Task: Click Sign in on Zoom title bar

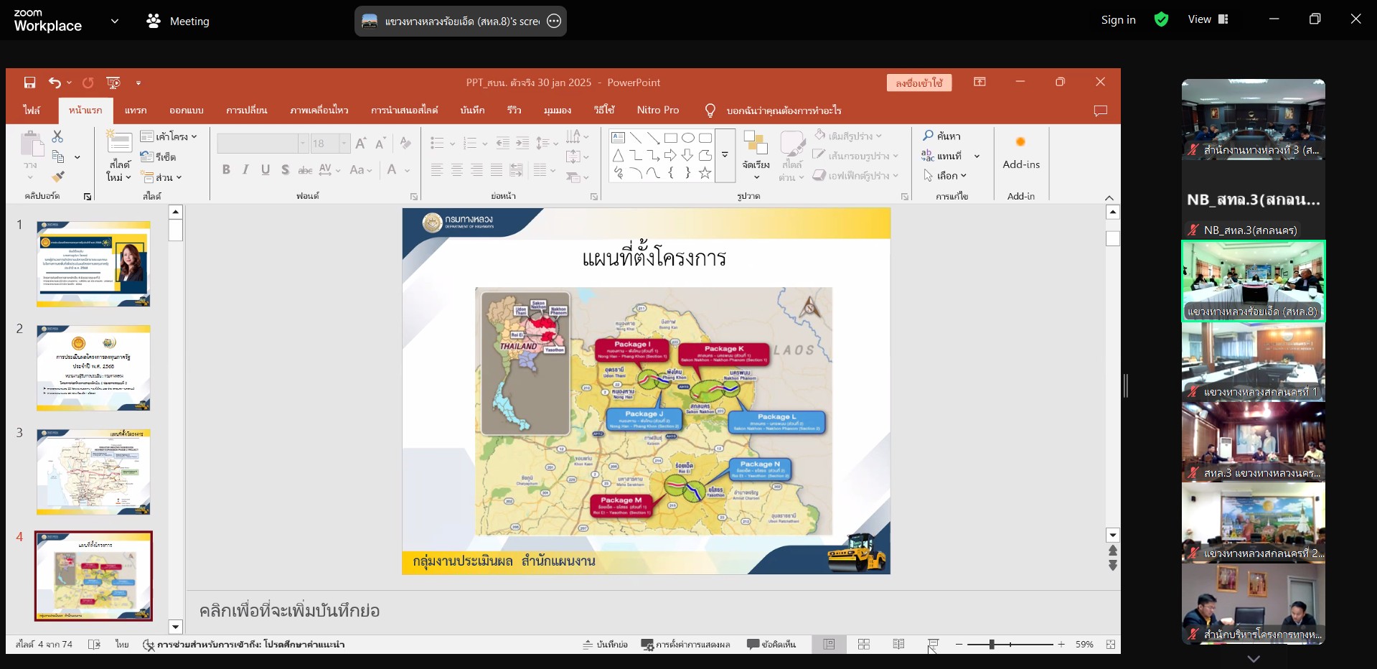Action: pos(1118,20)
